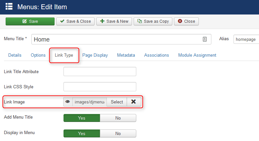The image size is (259, 141).
Task: Select the Link Type tab
Action: tap(64, 55)
